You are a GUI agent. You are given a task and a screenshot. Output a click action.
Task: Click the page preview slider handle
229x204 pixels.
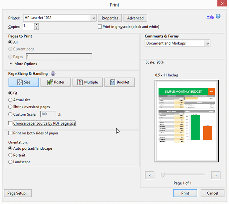162,174
